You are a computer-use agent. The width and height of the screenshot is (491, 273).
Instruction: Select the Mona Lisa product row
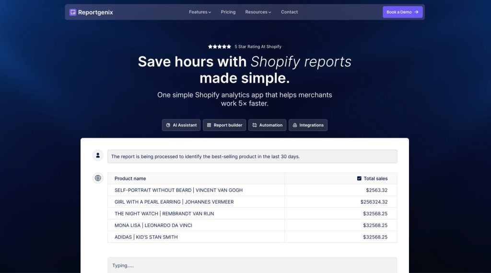pos(252,225)
